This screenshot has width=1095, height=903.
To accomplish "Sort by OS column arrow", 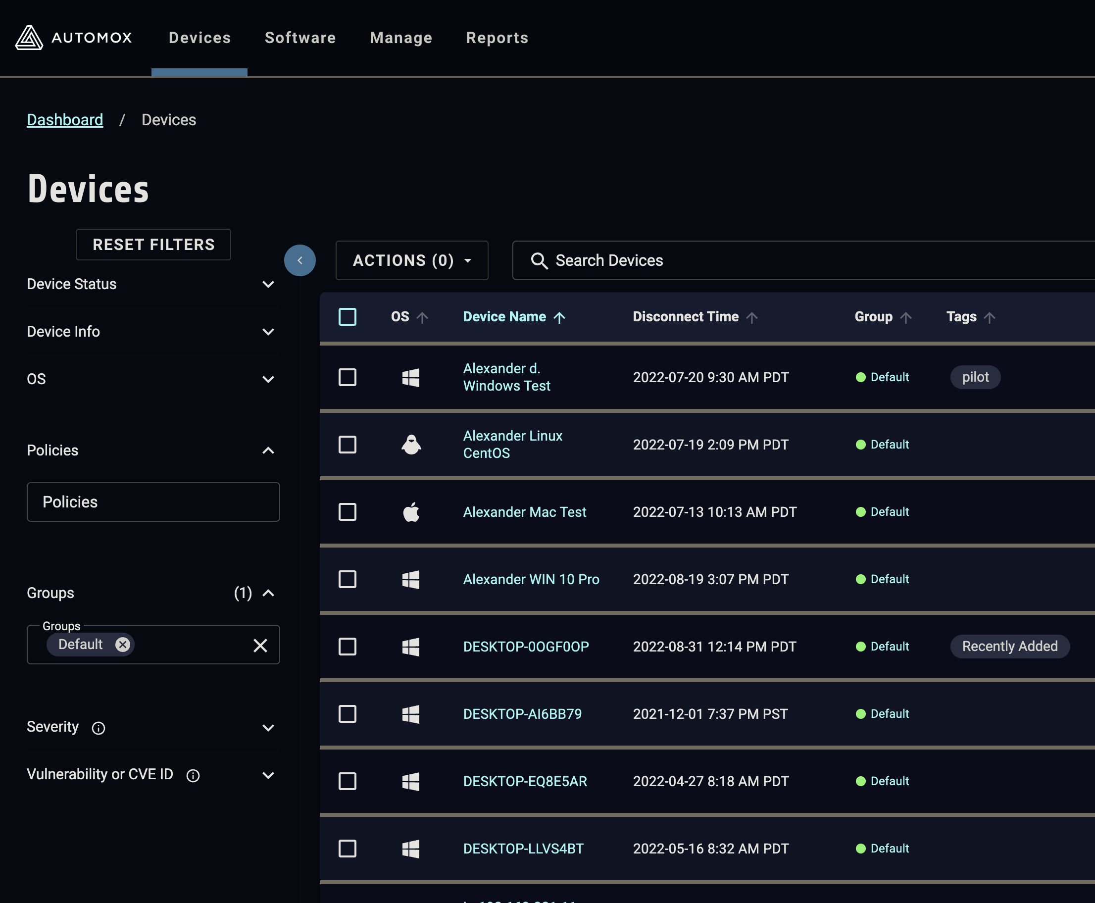I will pos(422,317).
